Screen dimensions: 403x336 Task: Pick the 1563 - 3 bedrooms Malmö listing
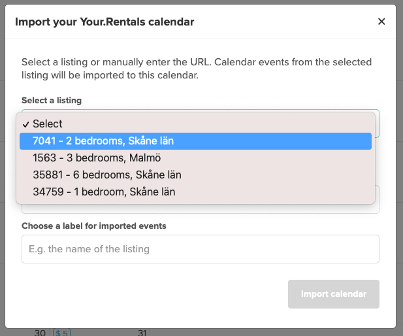[195, 158]
